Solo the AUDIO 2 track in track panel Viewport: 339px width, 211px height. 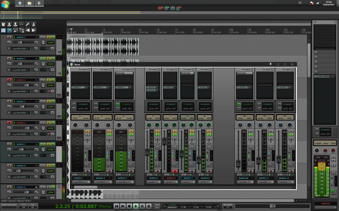53,37
